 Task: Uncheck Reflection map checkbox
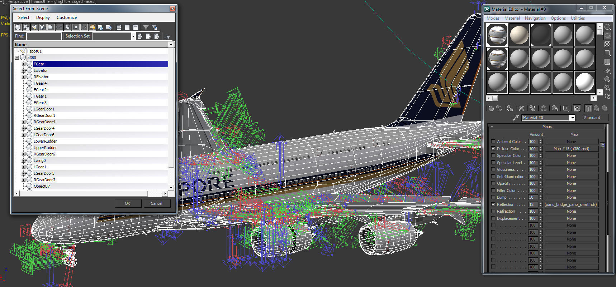[x=493, y=204]
